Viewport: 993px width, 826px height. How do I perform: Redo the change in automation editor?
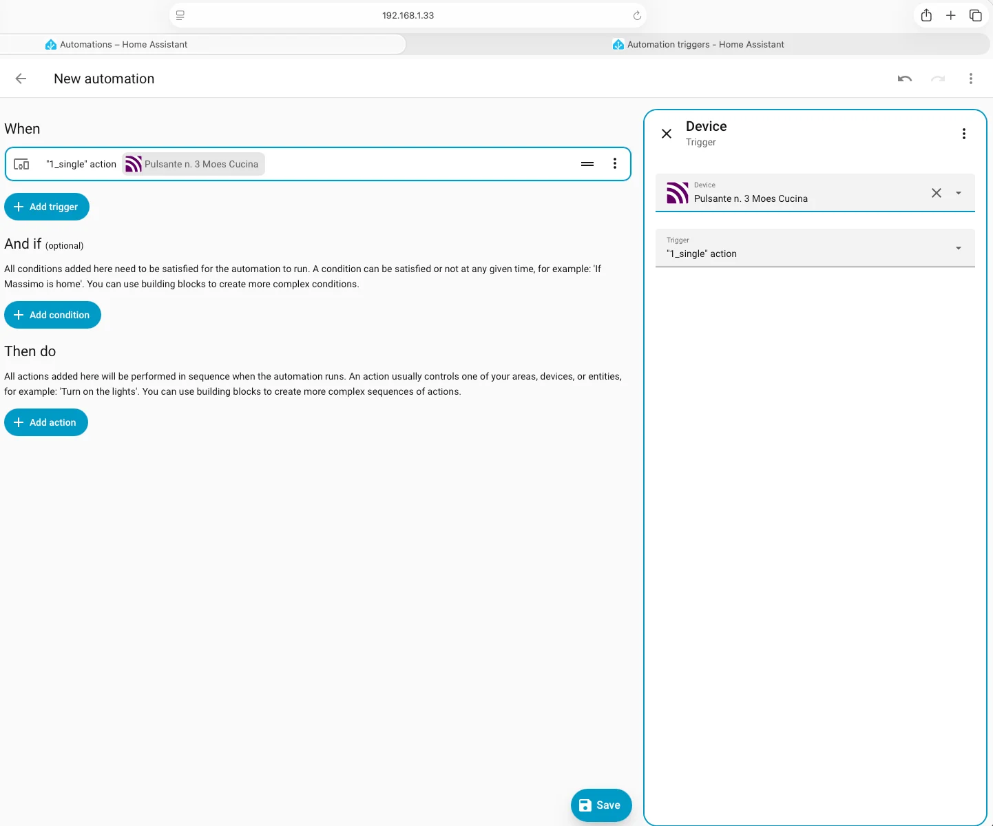pyautogui.click(x=938, y=79)
